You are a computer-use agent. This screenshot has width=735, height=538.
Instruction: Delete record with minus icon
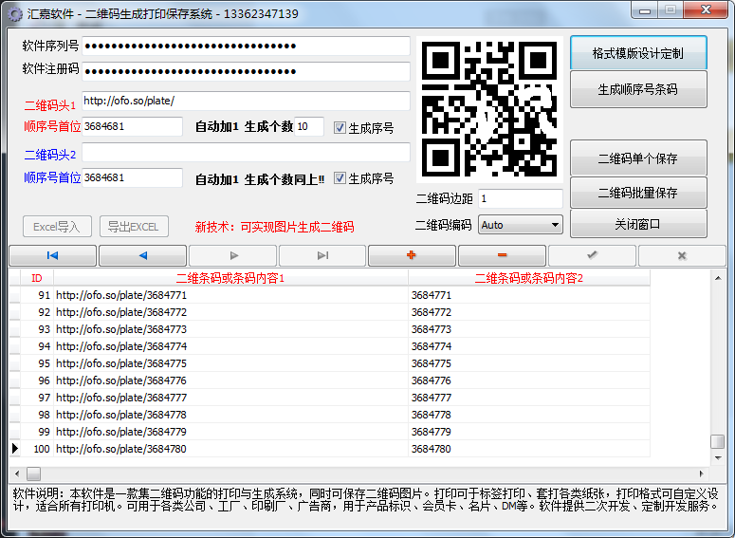click(x=502, y=255)
